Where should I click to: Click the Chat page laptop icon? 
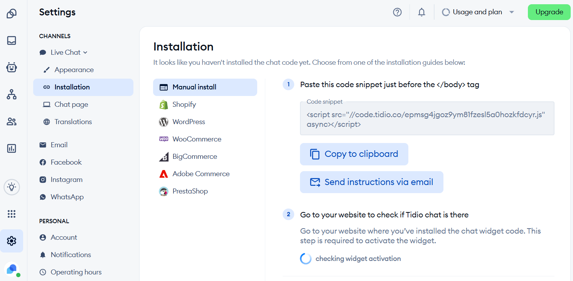[47, 104]
